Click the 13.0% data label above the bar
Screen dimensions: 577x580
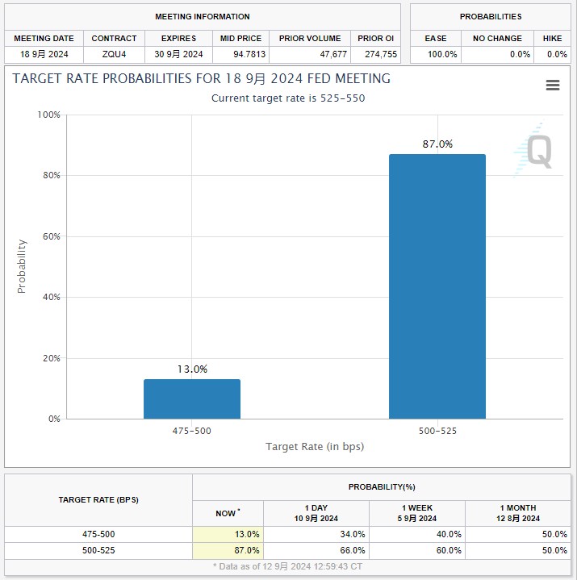click(192, 369)
